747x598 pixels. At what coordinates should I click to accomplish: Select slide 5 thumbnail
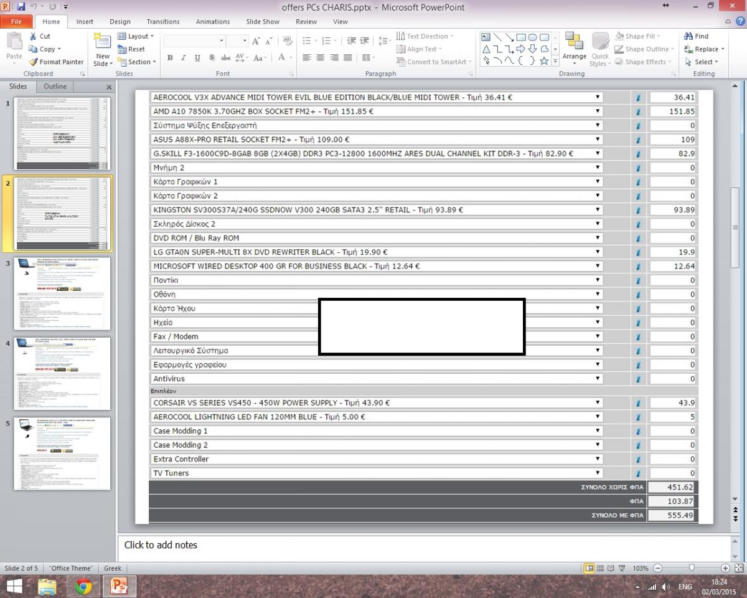point(62,453)
